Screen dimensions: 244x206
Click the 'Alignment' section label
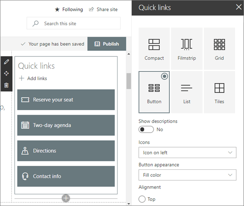pos(150,187)
